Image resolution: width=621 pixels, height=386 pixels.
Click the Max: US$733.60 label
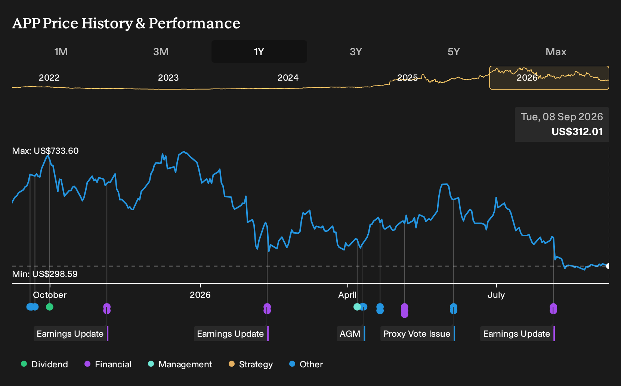coord(46,151)
